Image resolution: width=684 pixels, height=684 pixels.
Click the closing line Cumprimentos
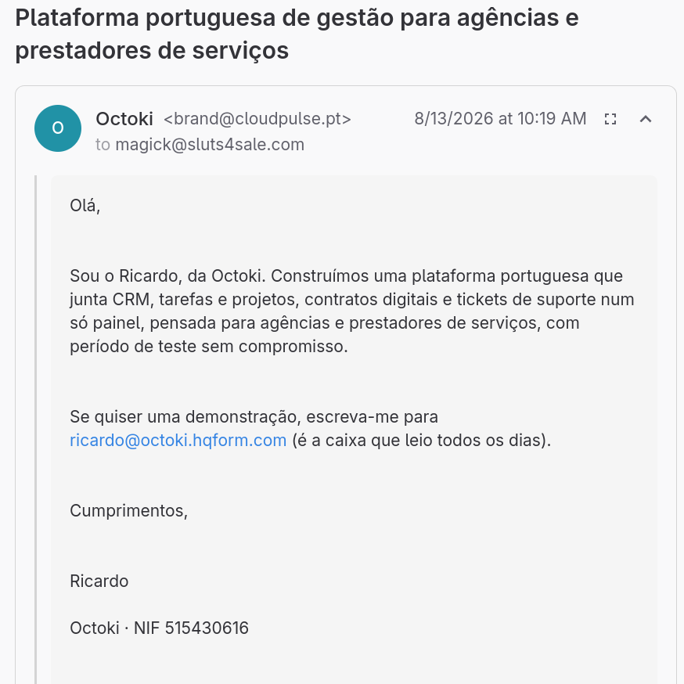[x=128, y=511]
